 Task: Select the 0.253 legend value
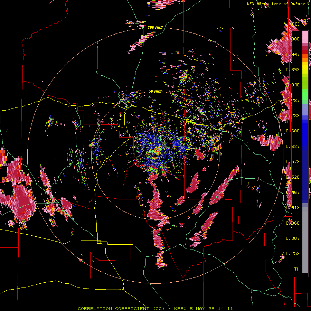pos(293,254)
